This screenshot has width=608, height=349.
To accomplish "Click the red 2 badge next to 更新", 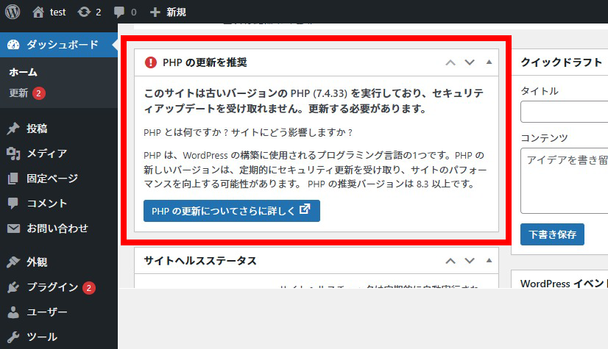I will tap(39, 93).
